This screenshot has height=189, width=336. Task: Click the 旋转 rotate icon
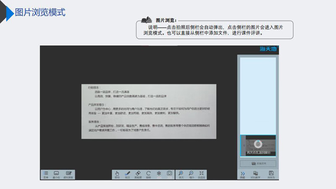[x=148, y=175]
